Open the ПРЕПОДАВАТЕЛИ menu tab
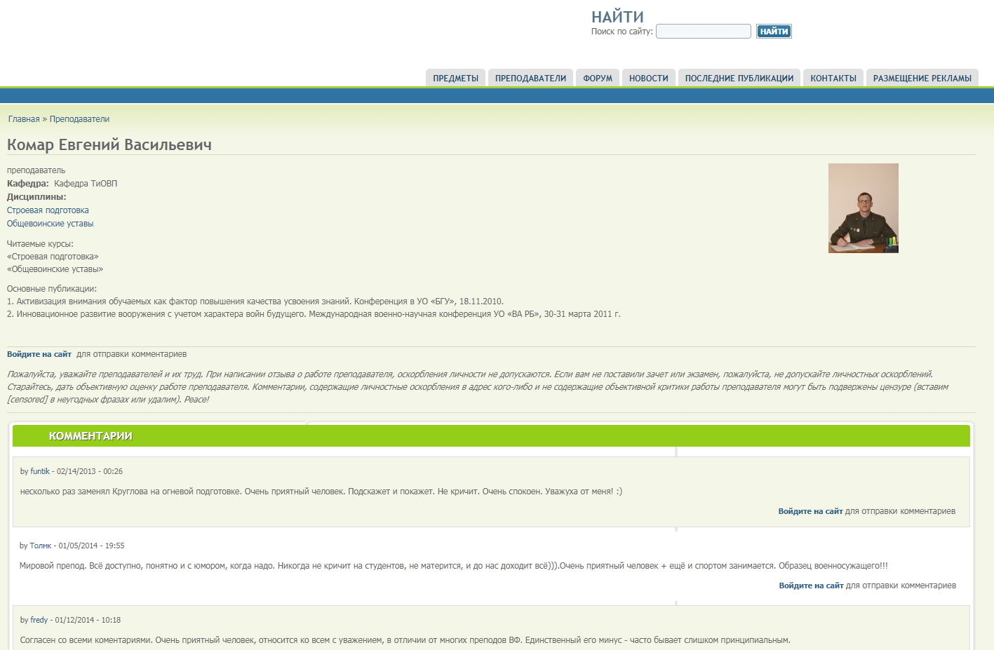 pos(530,78)
